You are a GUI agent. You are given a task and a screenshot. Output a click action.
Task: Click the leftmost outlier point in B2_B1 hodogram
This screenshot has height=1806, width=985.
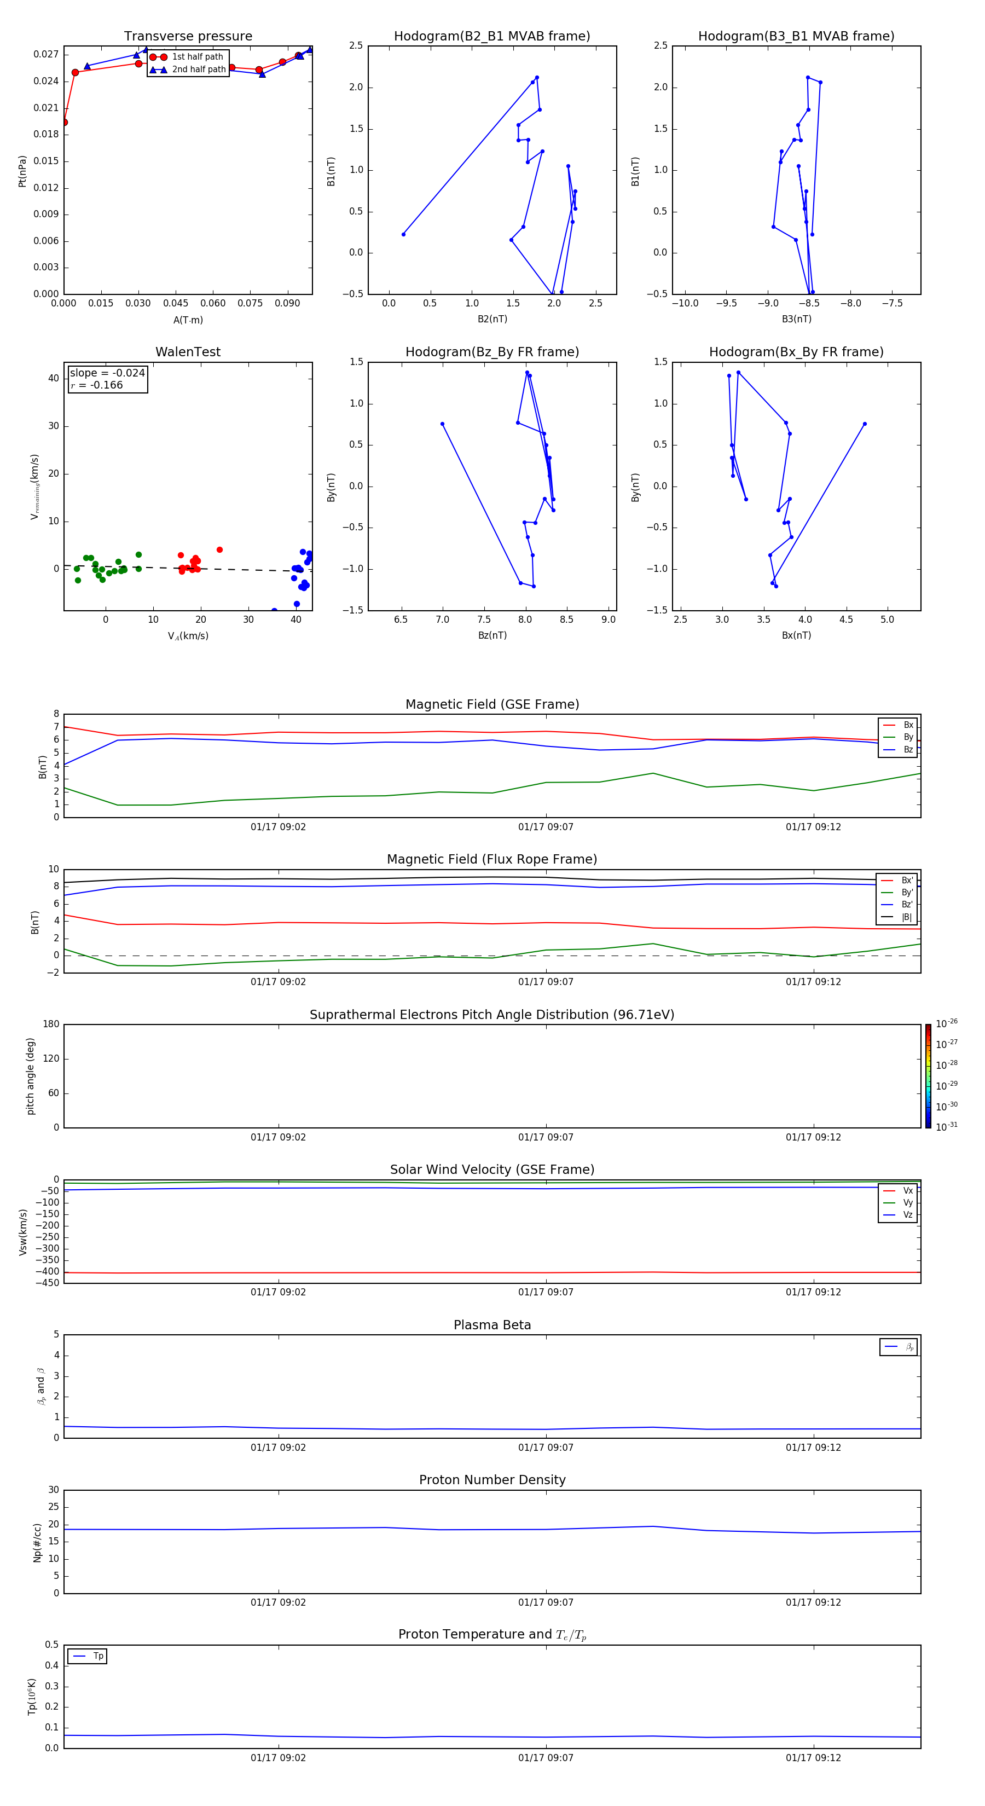click(x=403, y=234)
